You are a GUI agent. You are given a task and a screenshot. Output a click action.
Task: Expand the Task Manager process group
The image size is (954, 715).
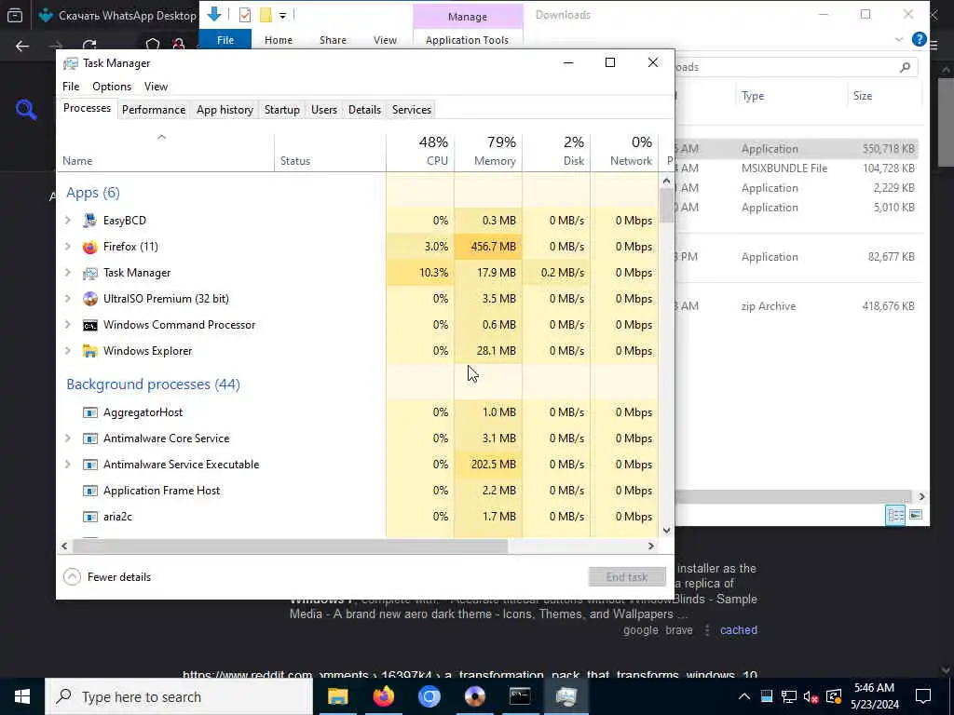tap(68, 273)
